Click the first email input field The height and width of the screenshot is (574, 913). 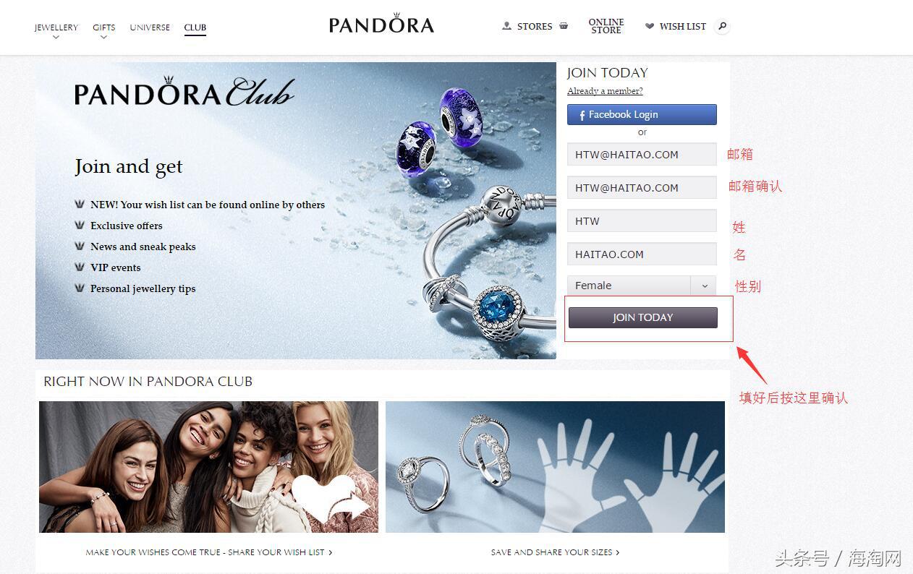642,154
